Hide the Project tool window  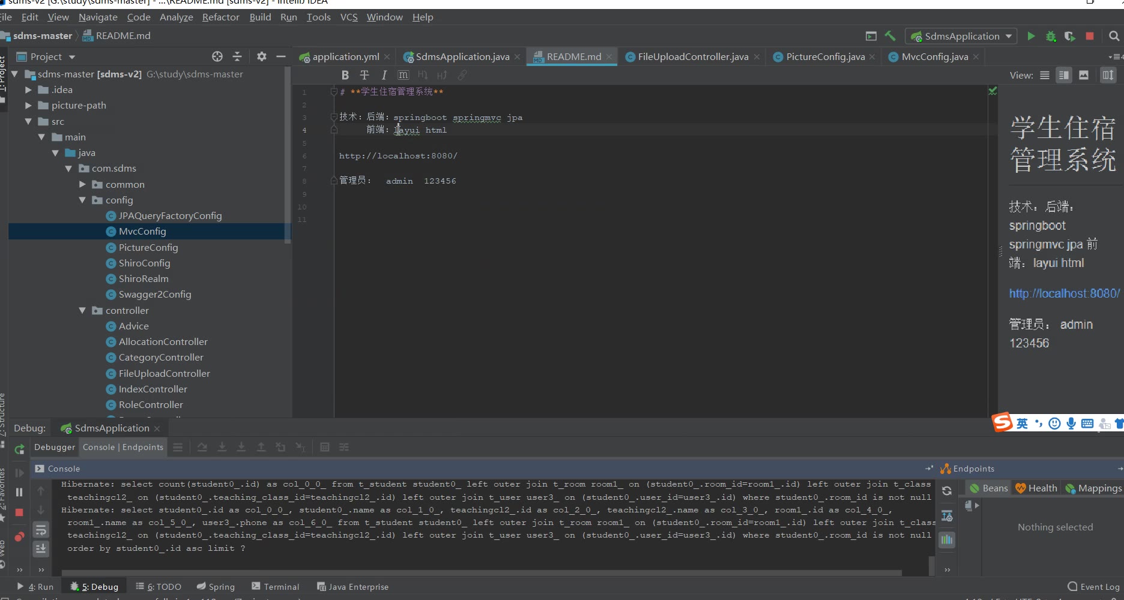[x=280, y=56]
